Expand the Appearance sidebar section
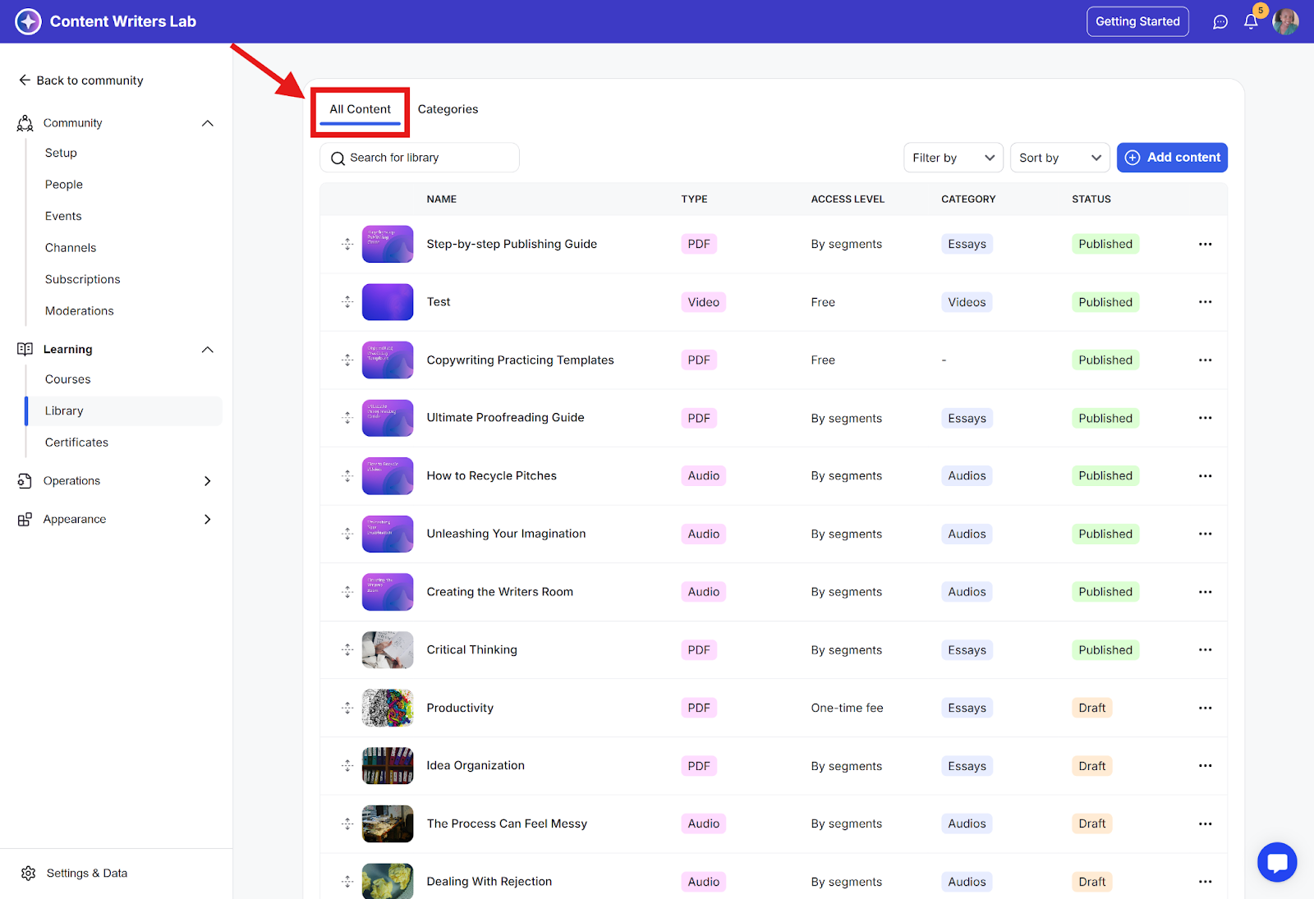Image resolution: width=1314 pixels, height=899 pixels. click(x=207, y=520)
